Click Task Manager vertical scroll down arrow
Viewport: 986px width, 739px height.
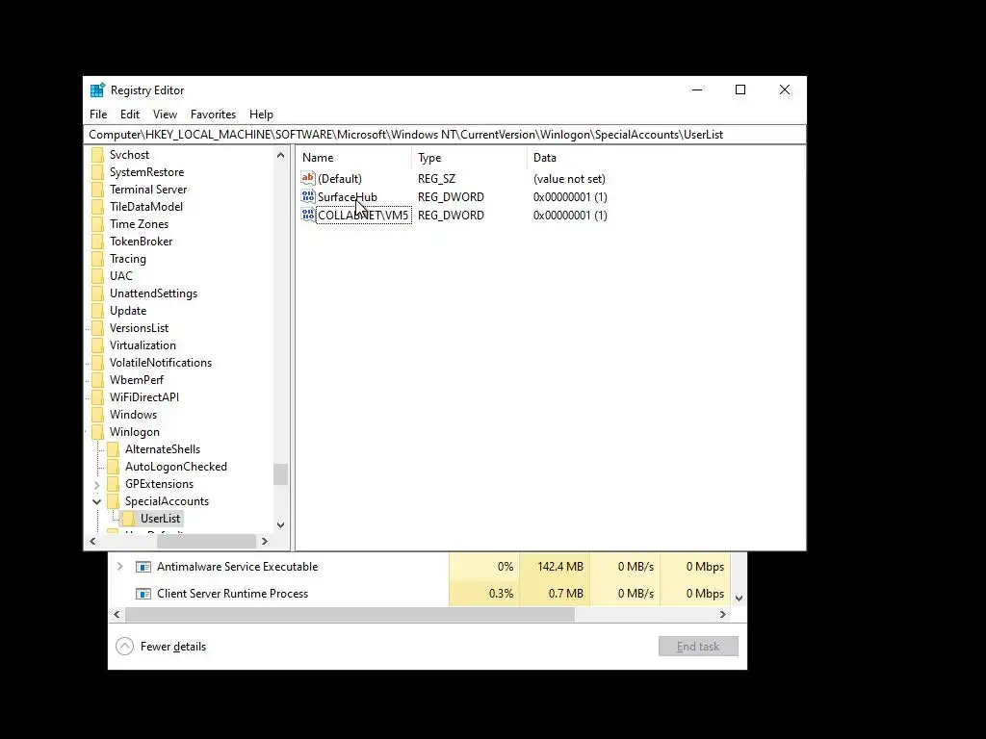point(739,599)
